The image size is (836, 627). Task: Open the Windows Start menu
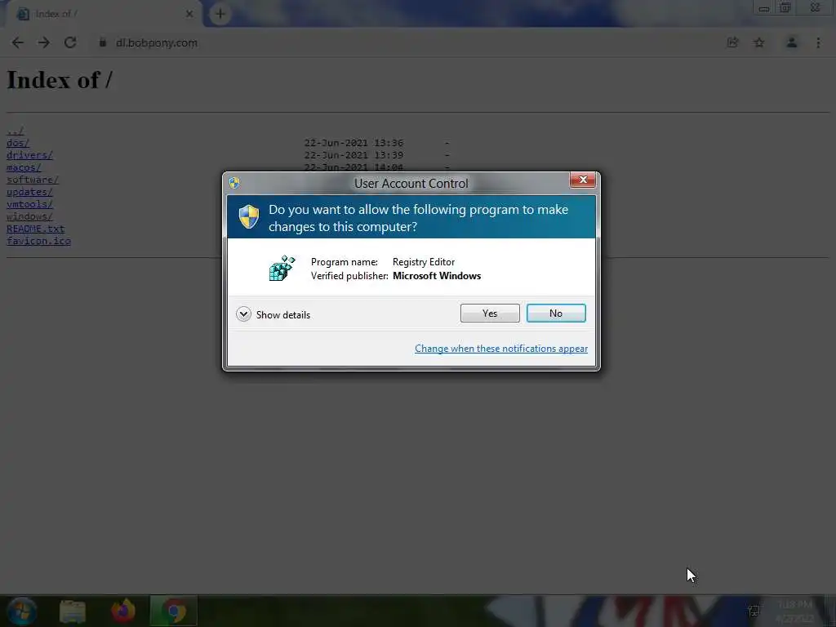pos(22,611)
